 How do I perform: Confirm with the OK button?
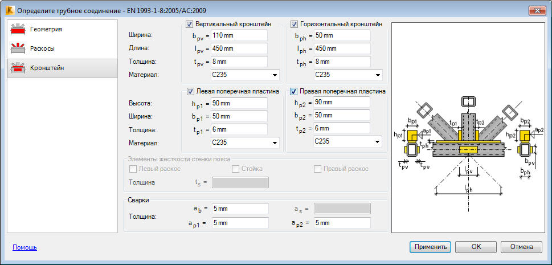coord(476,247)
